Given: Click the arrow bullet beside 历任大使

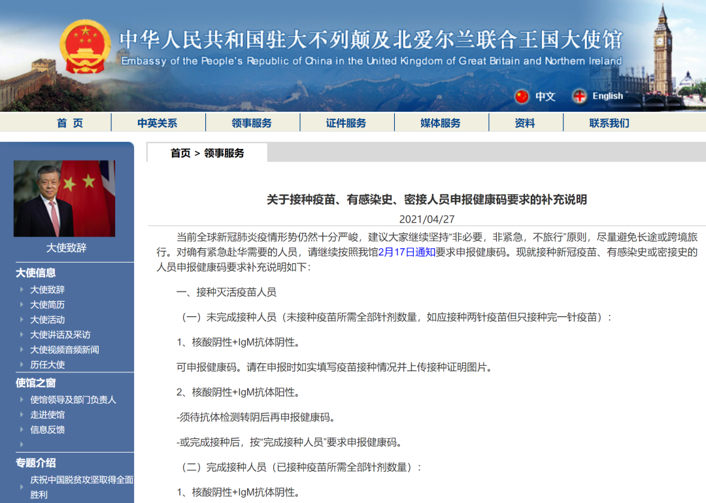Looking at the screenshot, I should (21, 365).
